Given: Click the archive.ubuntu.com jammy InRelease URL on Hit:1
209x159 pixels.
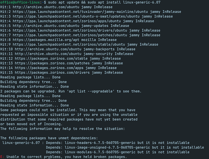Looking at the screenshot, I should [x=46, y=7].
